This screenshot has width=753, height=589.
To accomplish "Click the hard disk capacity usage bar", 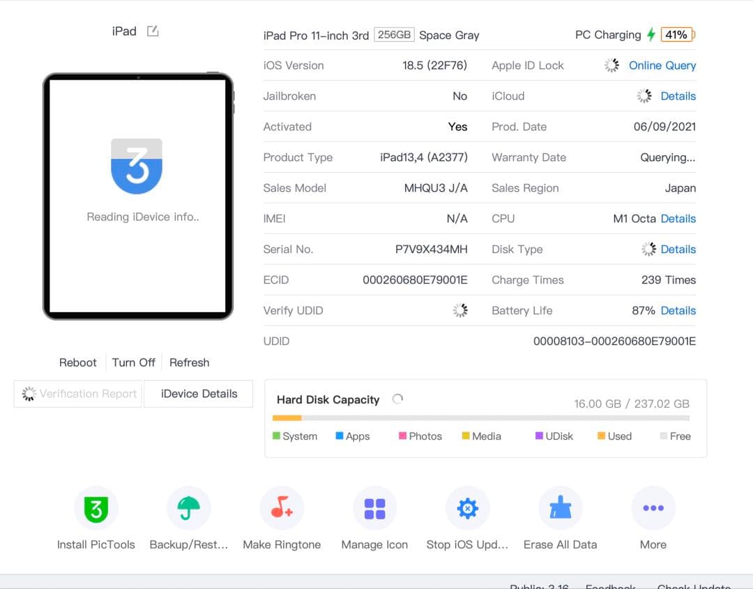I will pyautogui.click(x=481, y=418).
